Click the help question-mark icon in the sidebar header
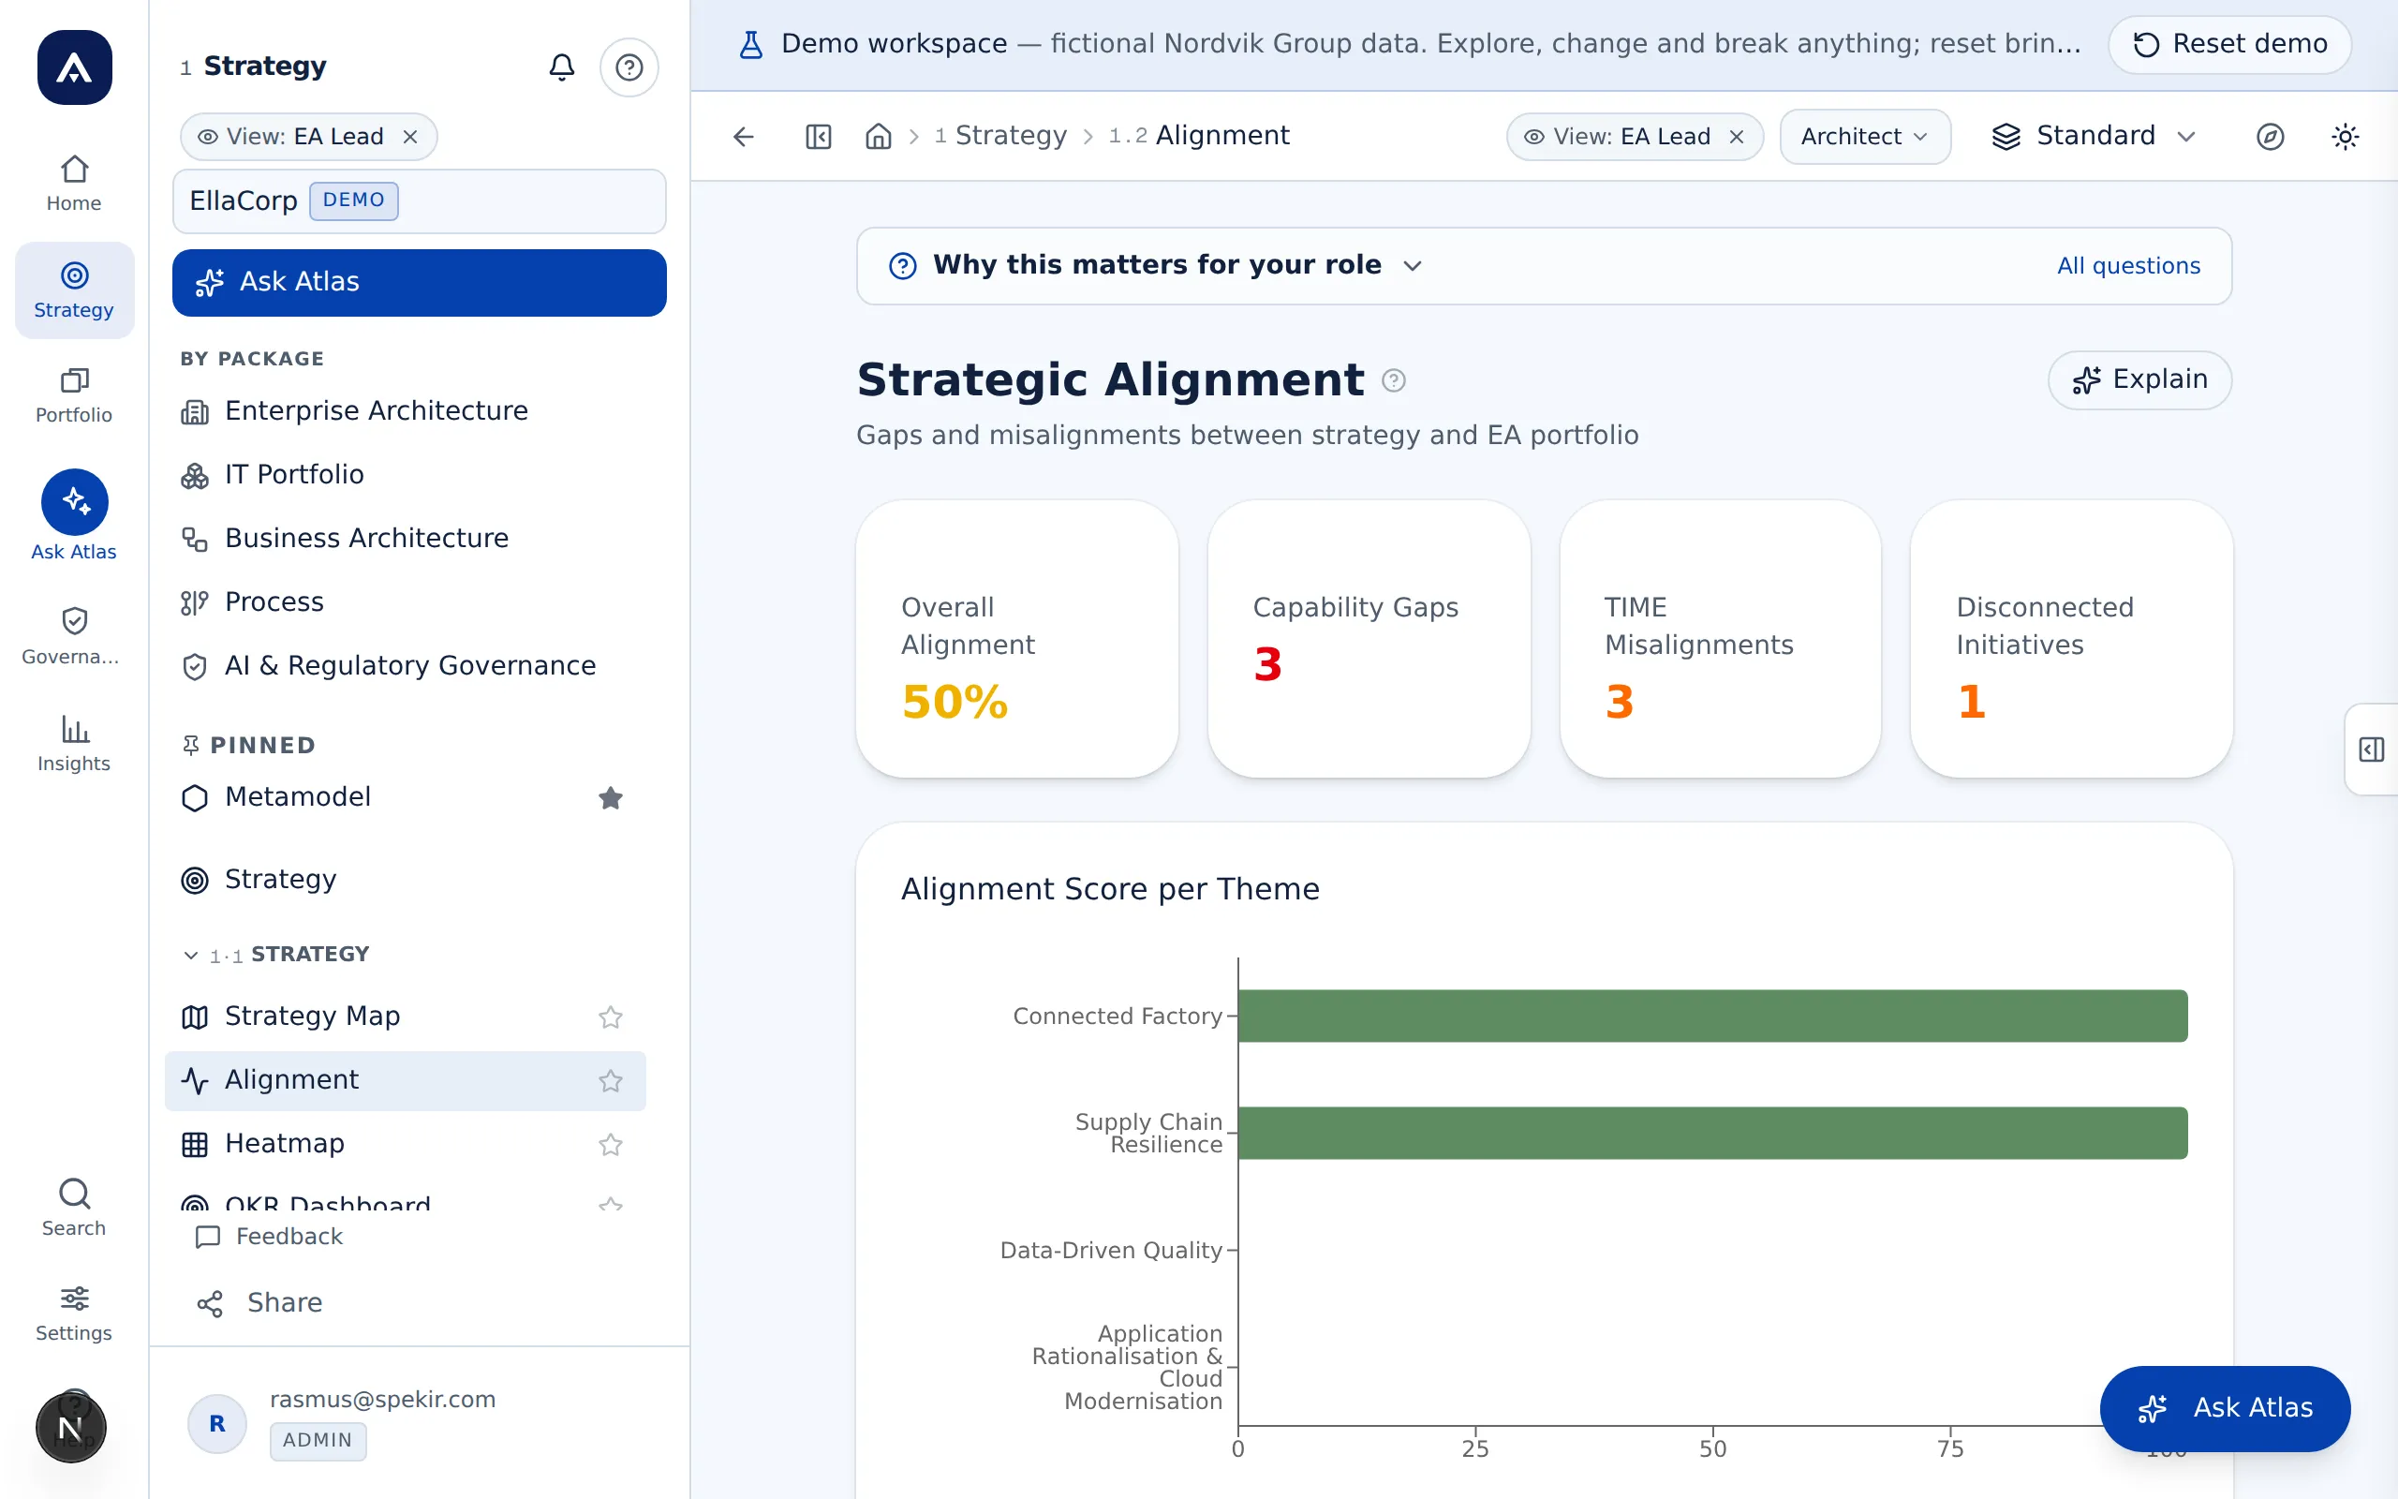This screenshot has width=2398, height=1499. click(629, 67)
